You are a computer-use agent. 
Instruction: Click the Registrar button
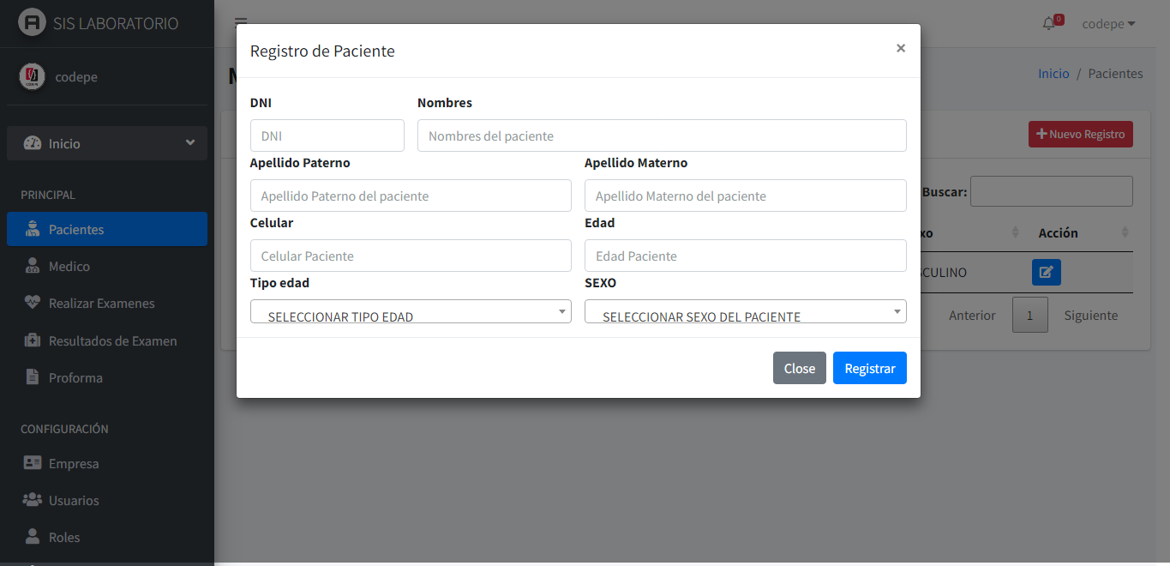870,368
